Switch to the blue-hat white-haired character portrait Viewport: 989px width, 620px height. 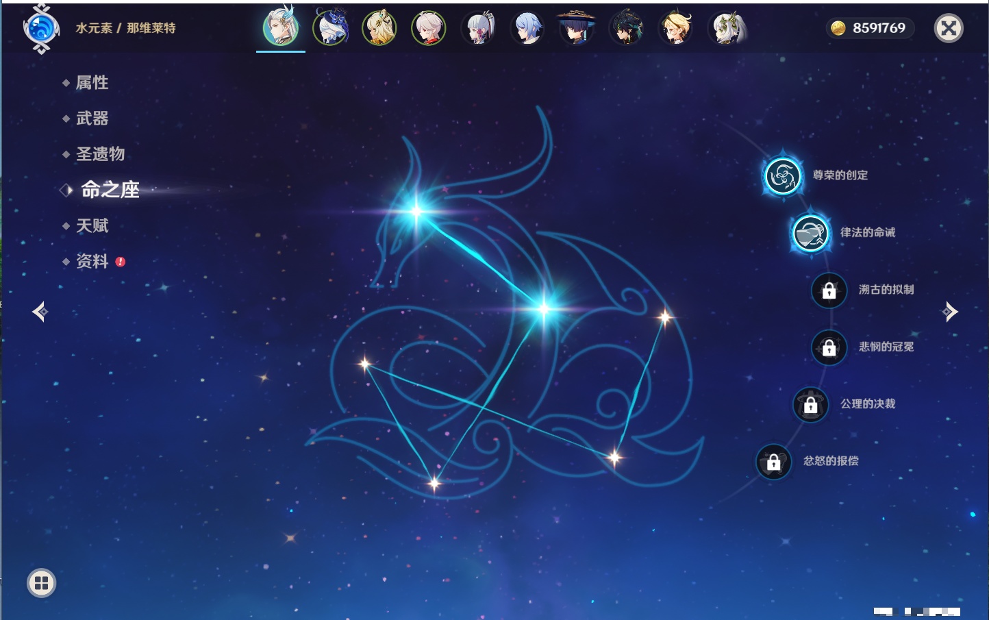[x=331, y=28]
